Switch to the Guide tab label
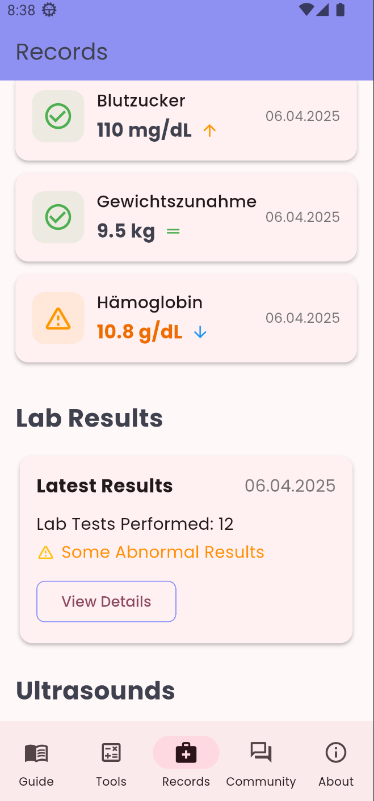Image resolution: width=374 pixels, height=801 pixels. 36,782
